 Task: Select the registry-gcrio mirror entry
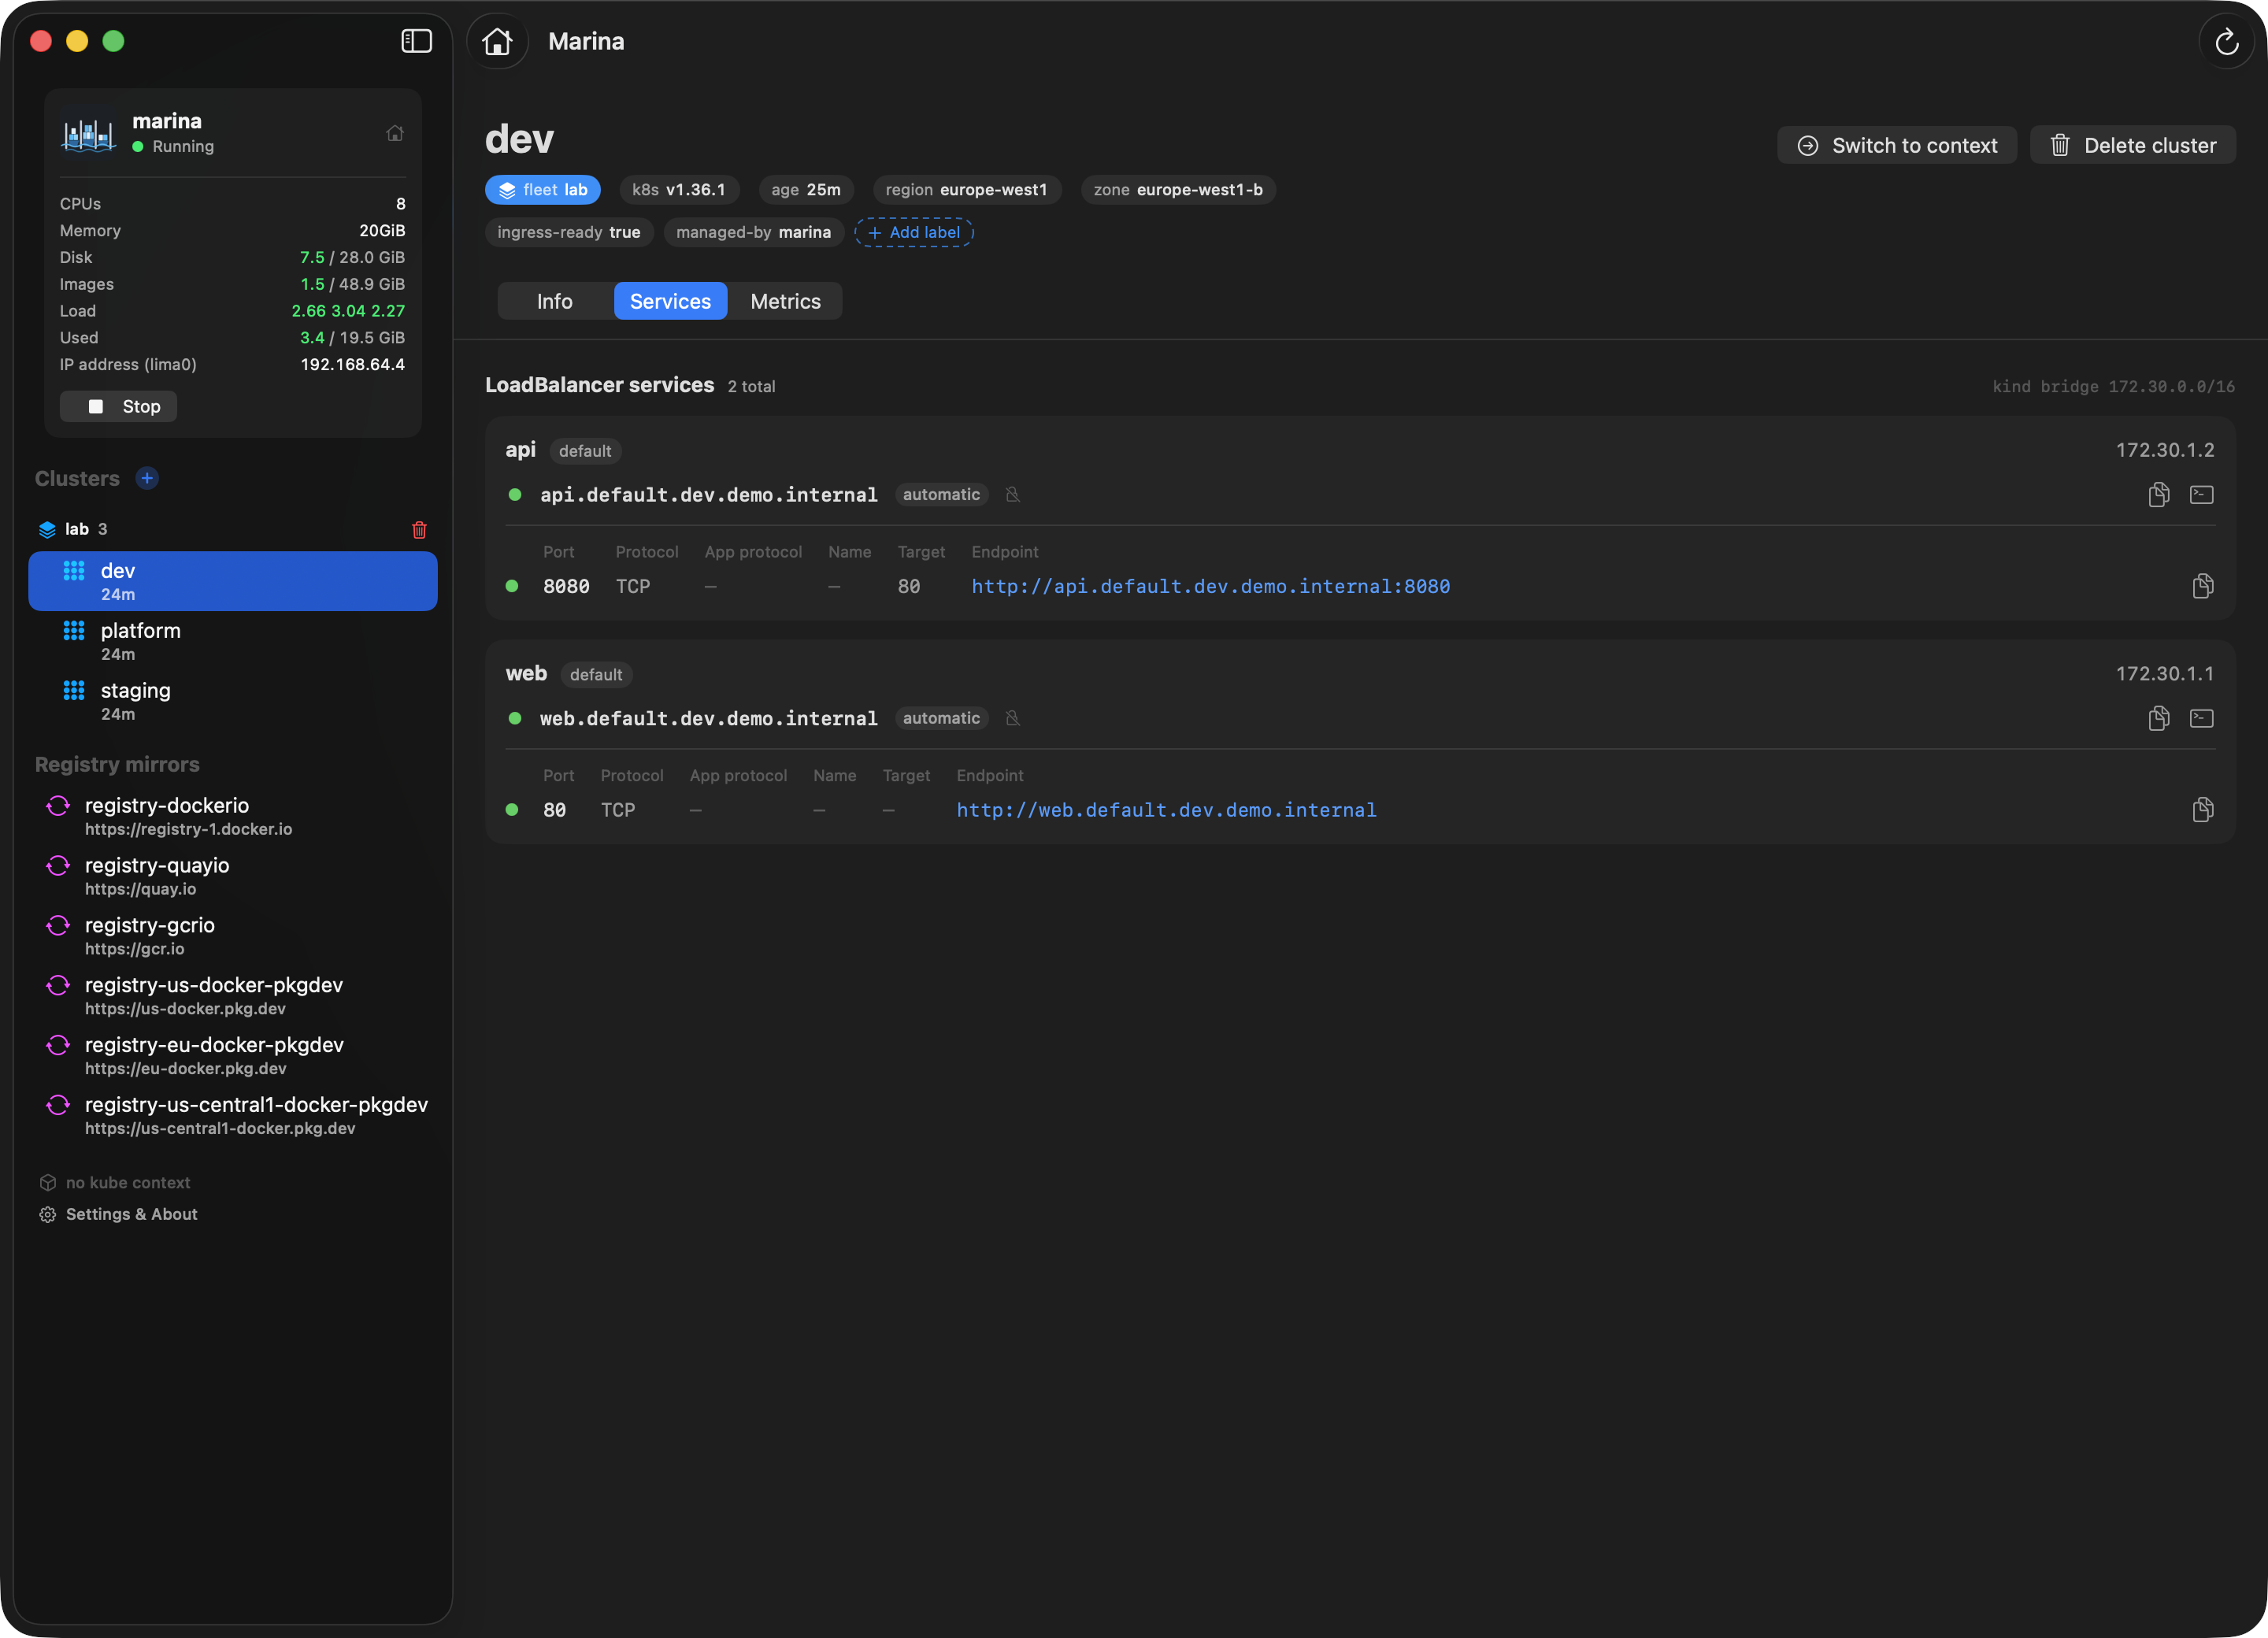tap(233, 936)
